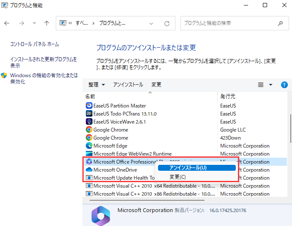Open コントロール パネル ホーム link
292x226 pixels.
pyautogui.click(x=35, y=44)
